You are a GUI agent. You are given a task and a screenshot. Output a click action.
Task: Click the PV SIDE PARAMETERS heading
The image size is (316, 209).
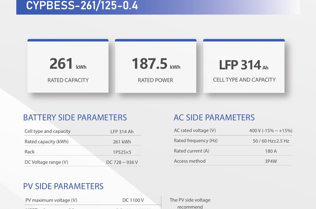(x=63, y=186)
